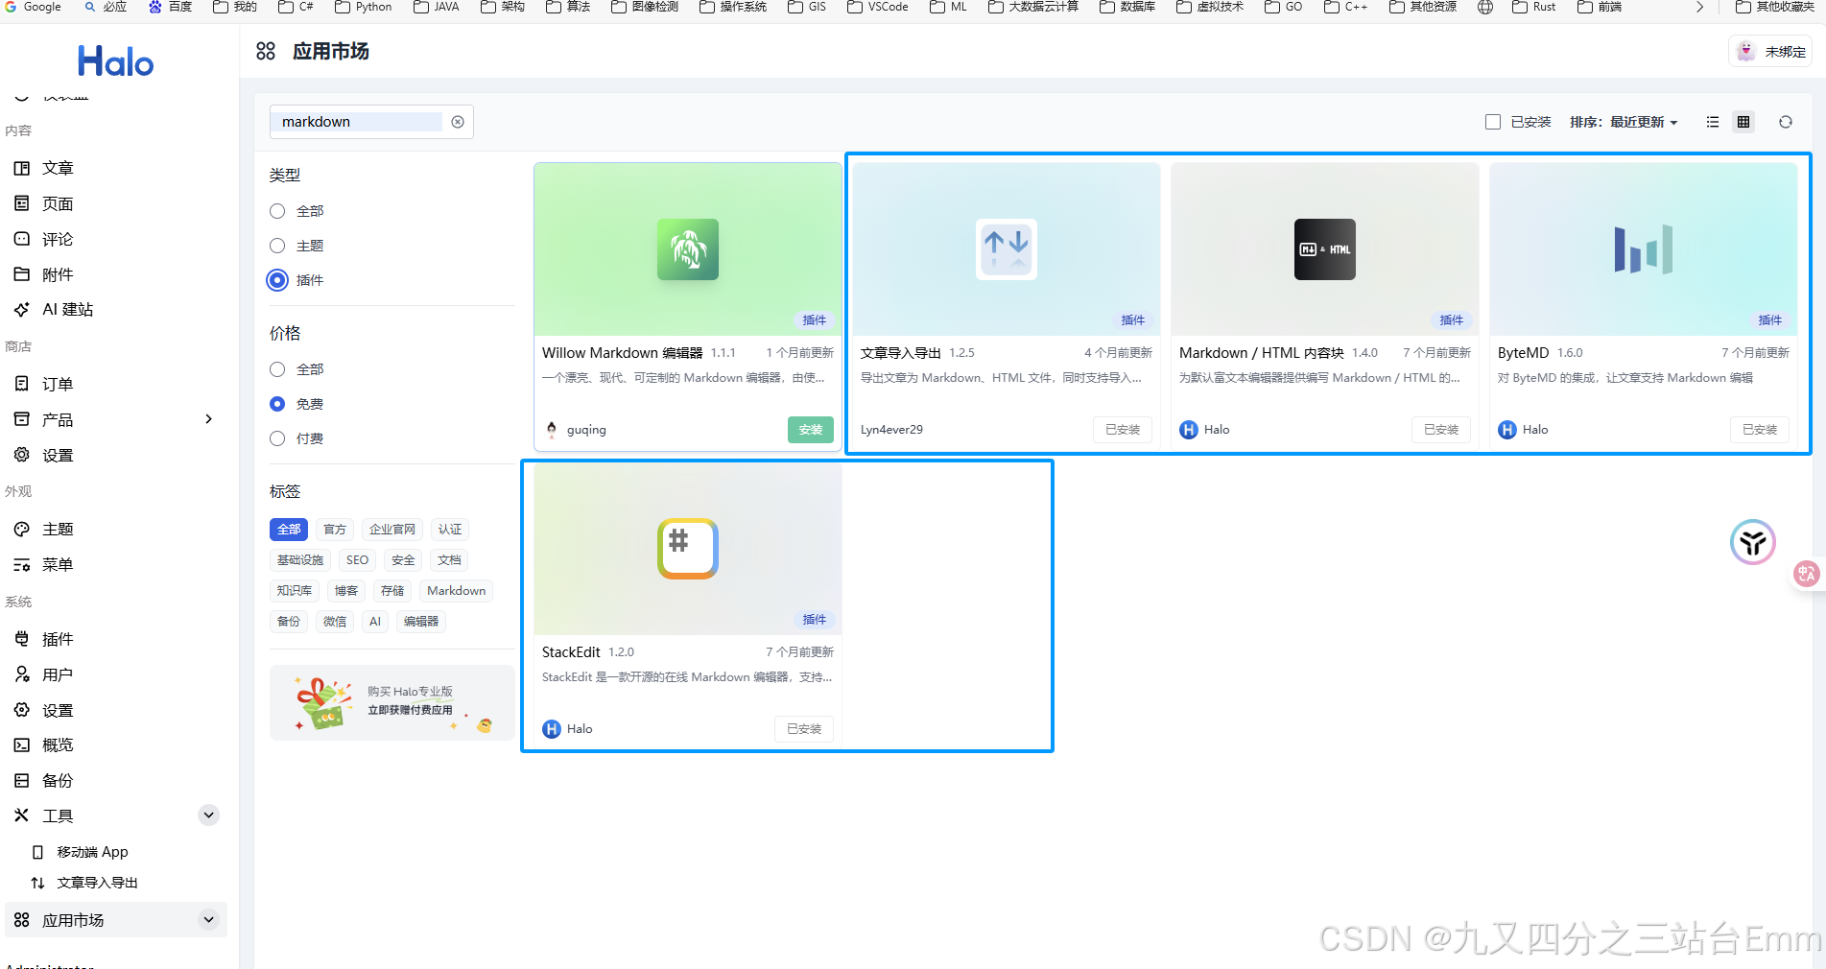Show more bookmarks via chevron
Screen dimensions: 1826x969
point(1699,7)
